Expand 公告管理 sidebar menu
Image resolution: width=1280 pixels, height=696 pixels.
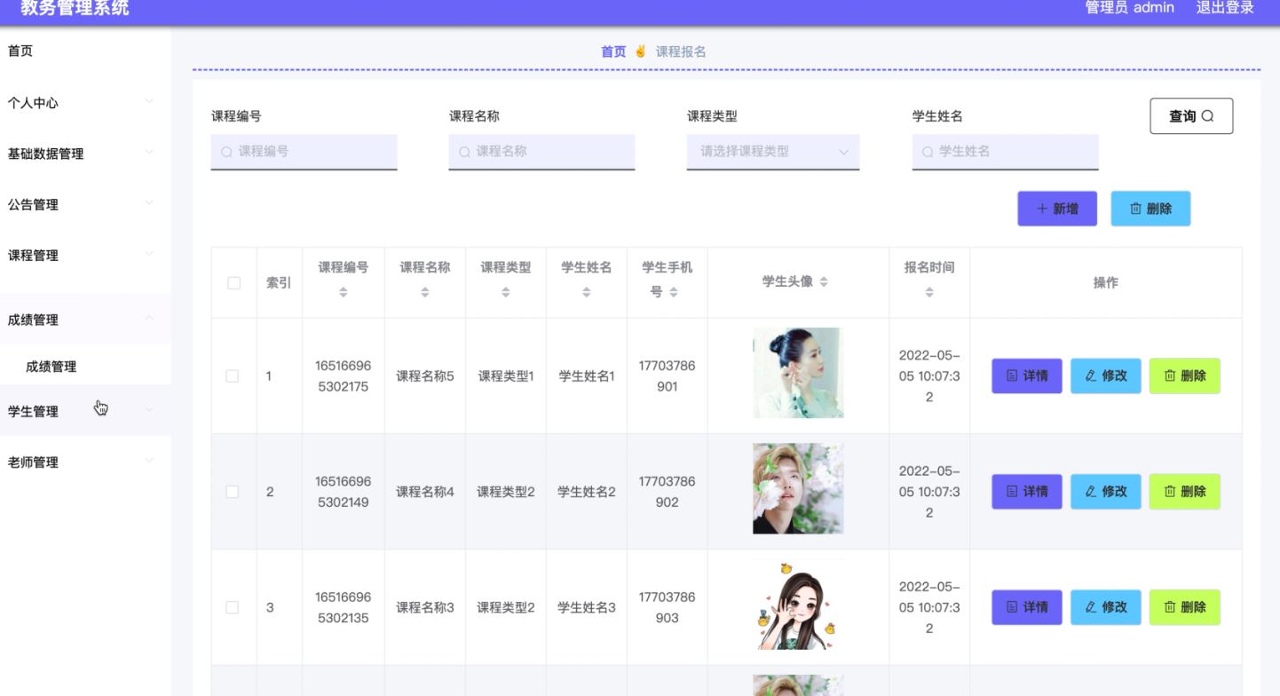(85, 204)
